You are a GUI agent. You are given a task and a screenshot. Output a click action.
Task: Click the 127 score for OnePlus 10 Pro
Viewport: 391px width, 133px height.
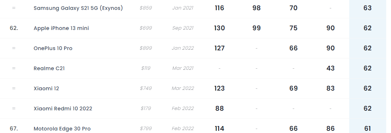[x=219, y=48]
